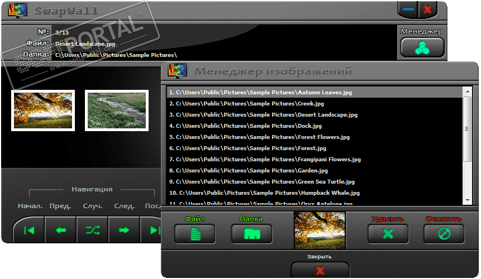The width and height of the screenshot is (481, 279).
Task: Add a file using the green document icon
Action: pyautogui.click(x=195, y=234)
